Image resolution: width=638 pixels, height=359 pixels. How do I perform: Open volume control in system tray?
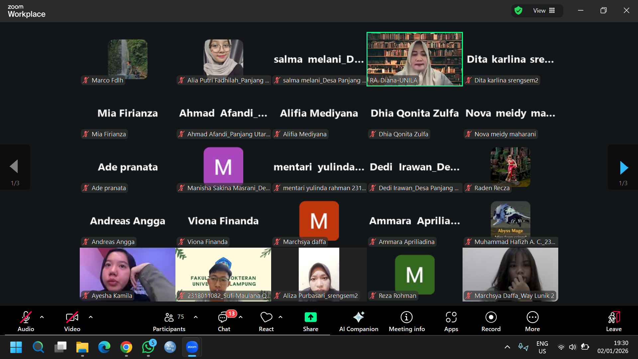573,347
